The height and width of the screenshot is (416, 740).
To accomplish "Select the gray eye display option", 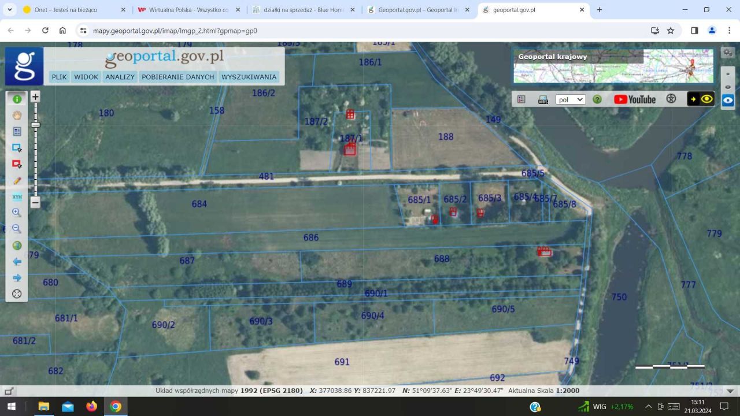I will point(728,87).
